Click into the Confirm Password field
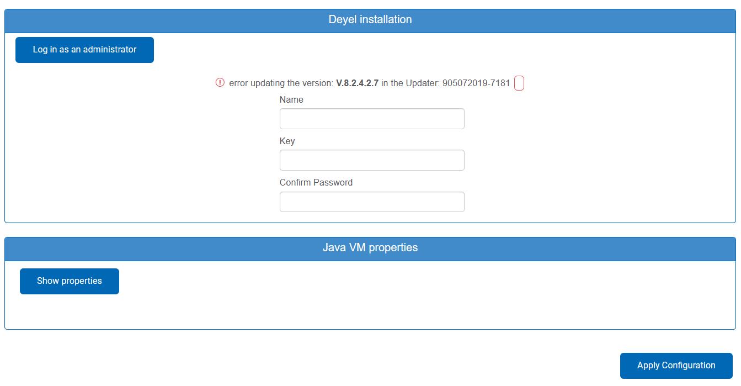741x386 pixels. coord(372,202)
